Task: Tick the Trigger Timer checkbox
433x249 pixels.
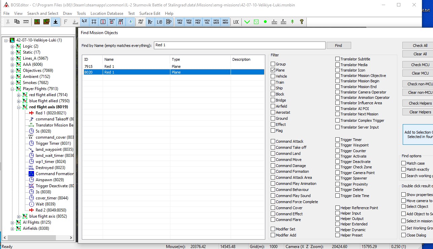Action: coord(337,140)
